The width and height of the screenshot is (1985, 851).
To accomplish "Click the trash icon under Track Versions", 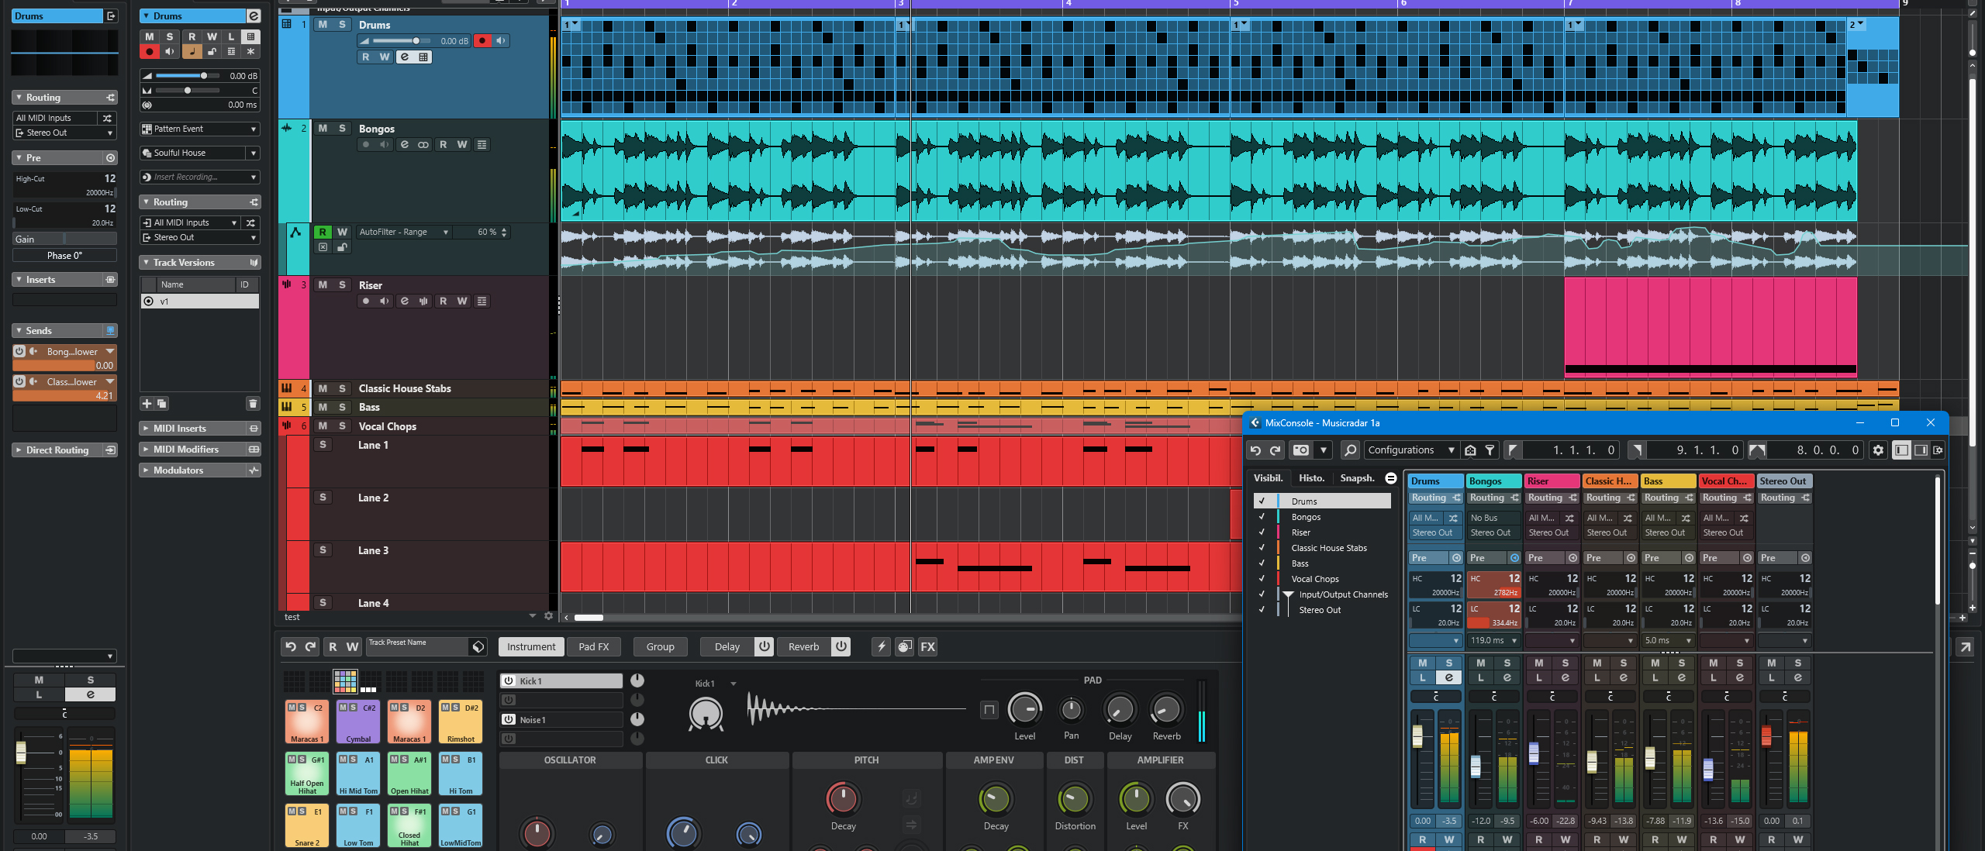I will click(x=252, y=403).
